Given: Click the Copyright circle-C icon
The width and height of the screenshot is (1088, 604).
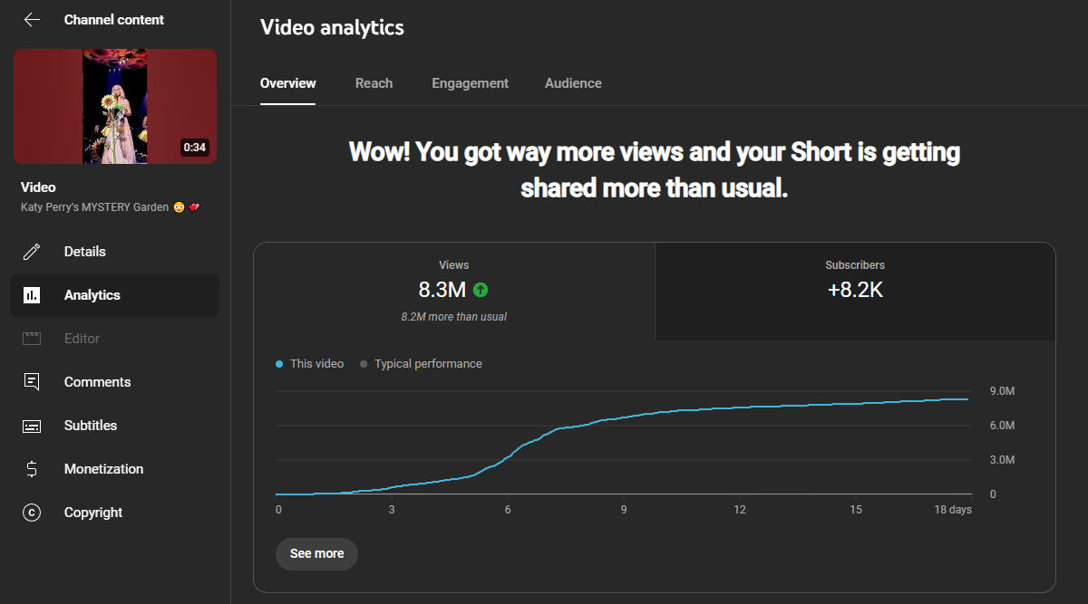Looking at the screenshot, I should click(x=32, y=513).
